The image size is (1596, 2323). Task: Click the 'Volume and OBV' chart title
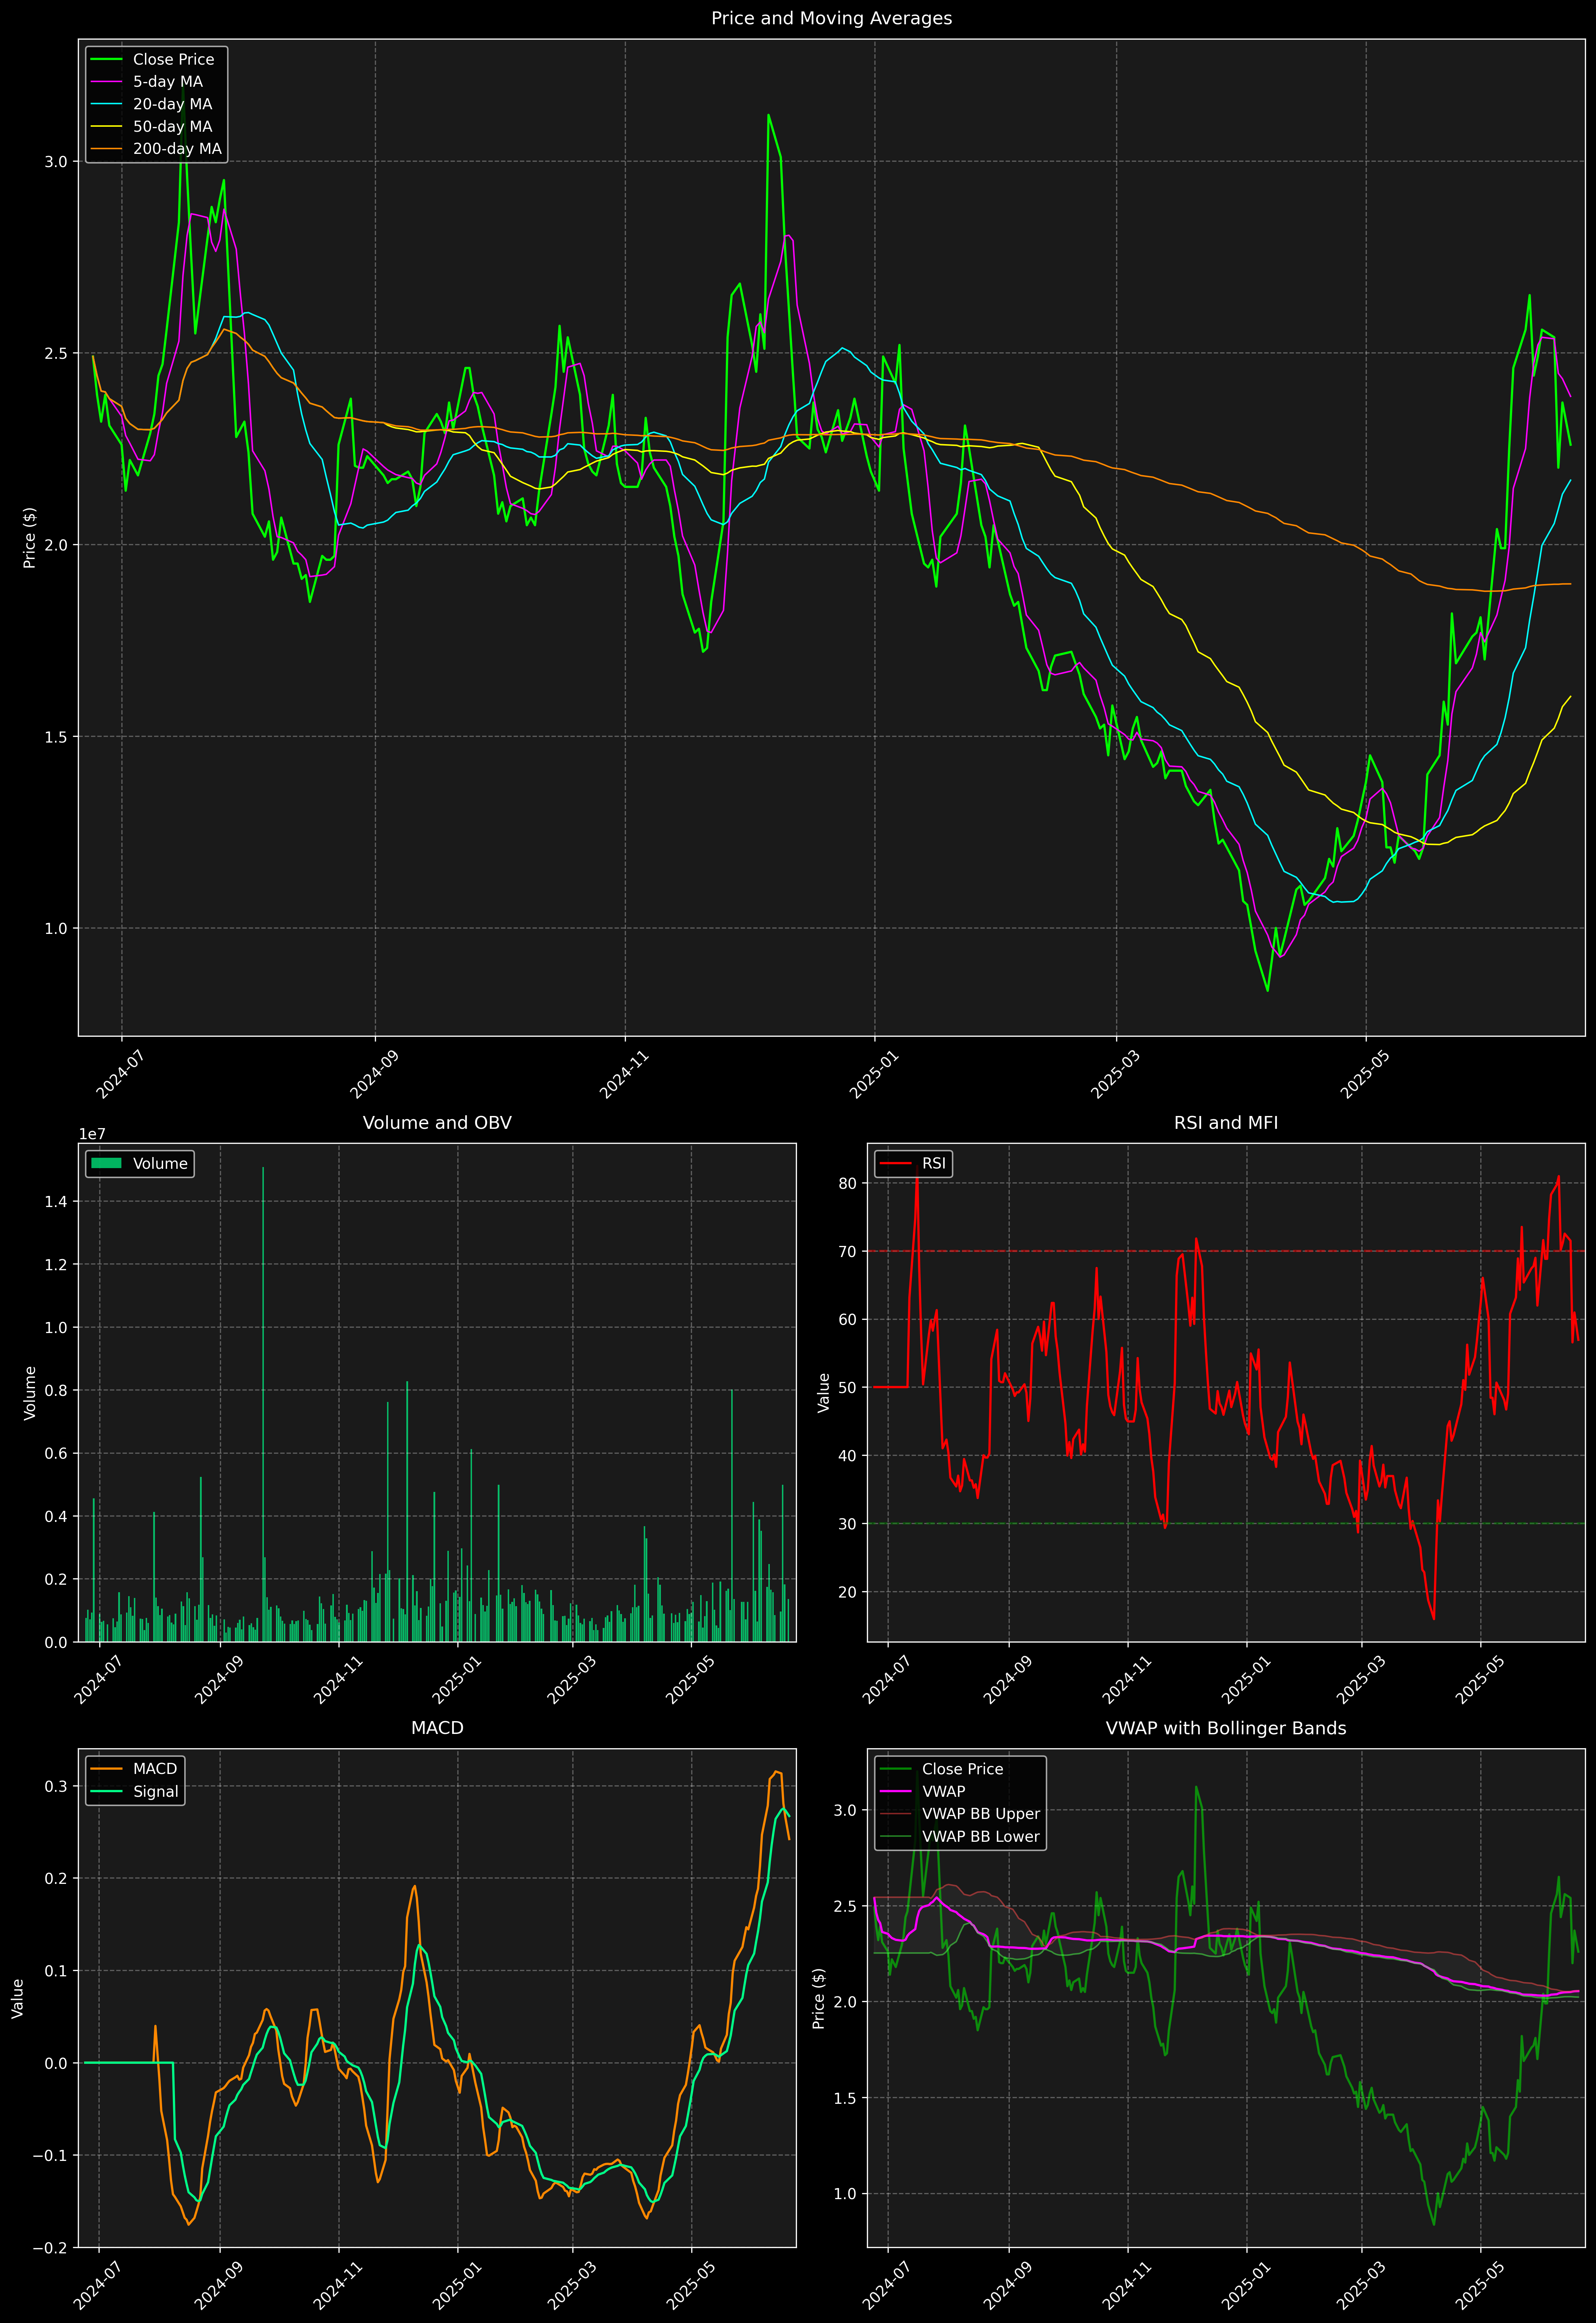coord(437,1122)
